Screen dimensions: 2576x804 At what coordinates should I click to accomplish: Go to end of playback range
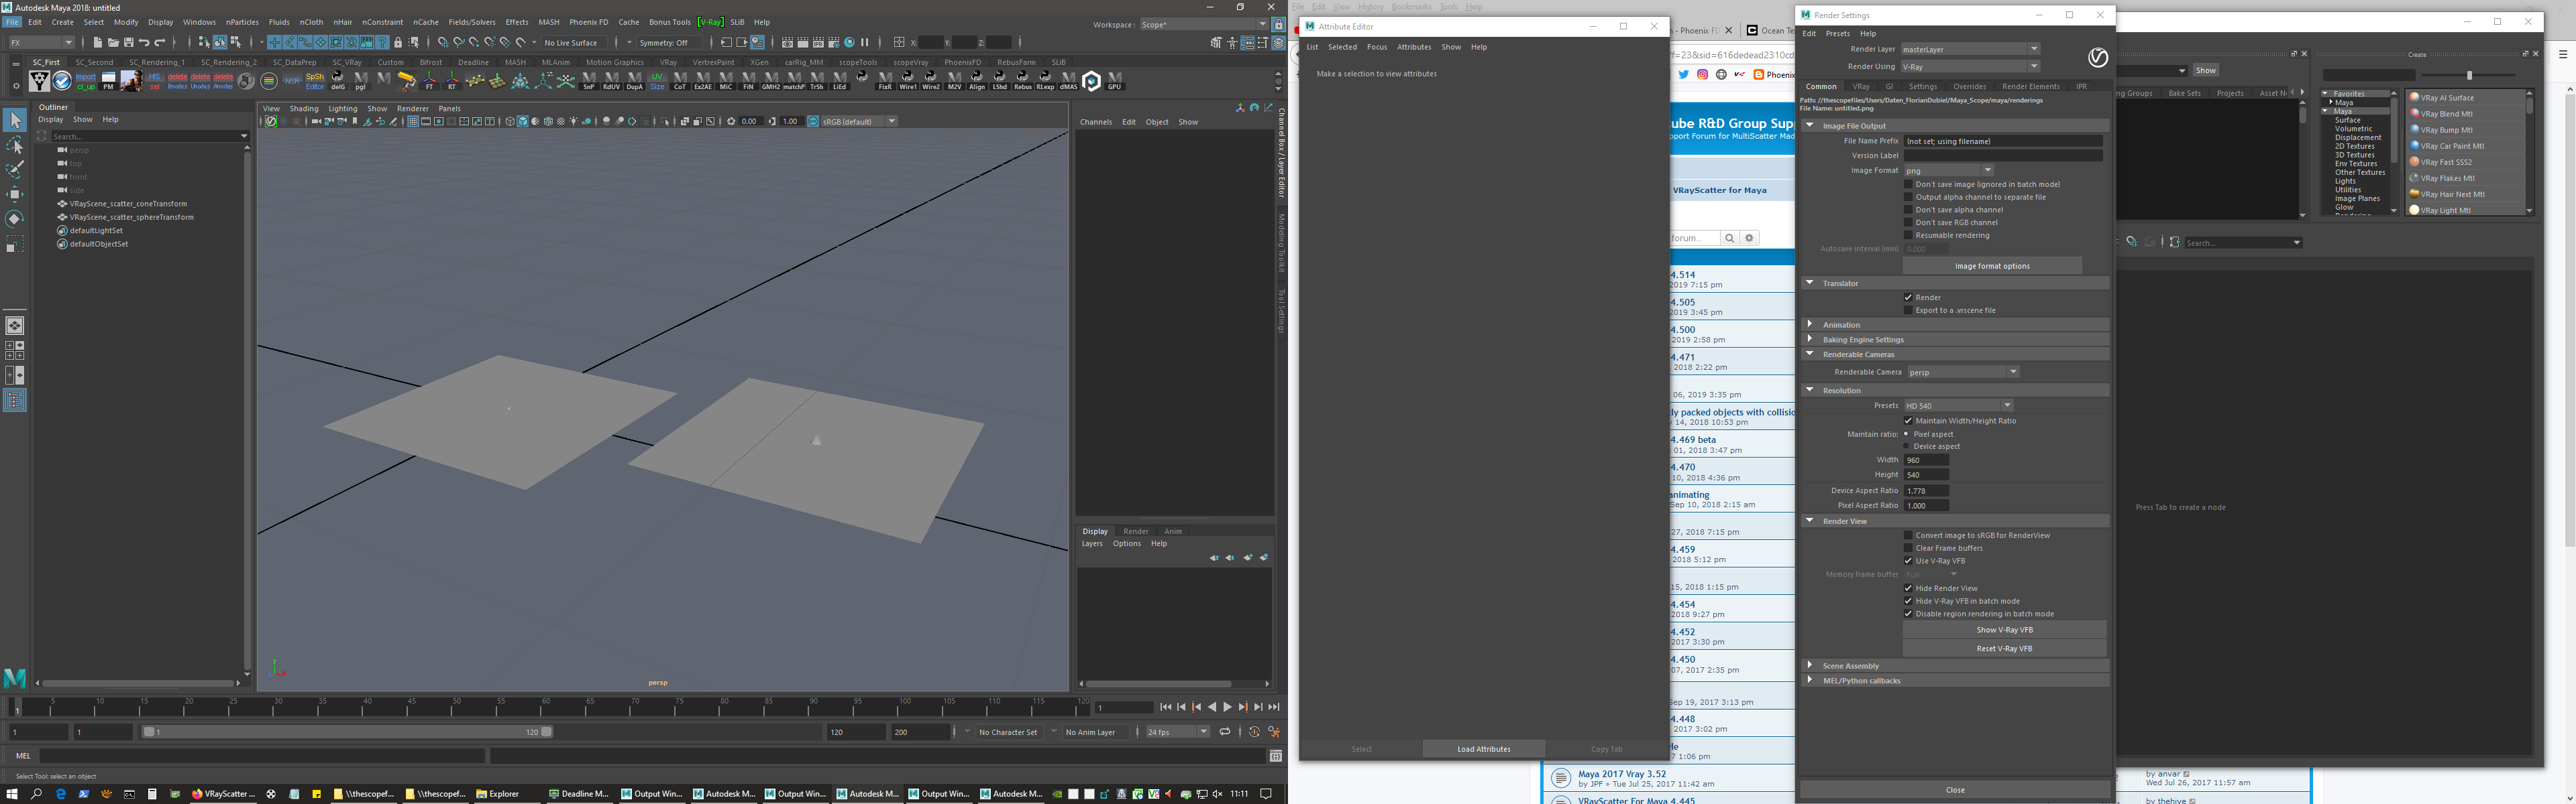pyautogui.click(x=1274, y=707)
